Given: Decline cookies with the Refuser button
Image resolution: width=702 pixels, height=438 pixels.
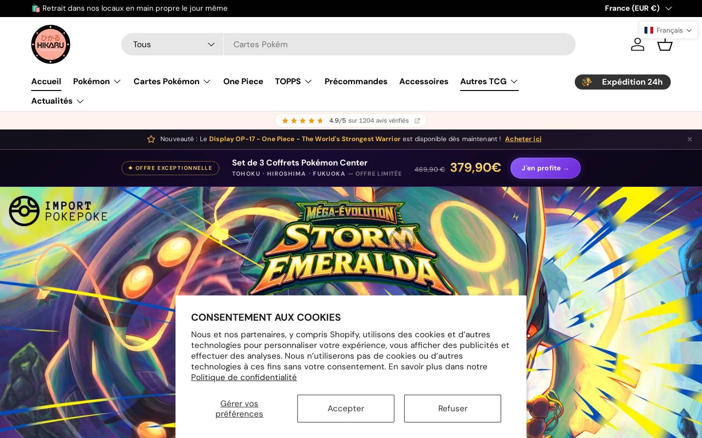Looking at the screenshot, I should (452, 408).
